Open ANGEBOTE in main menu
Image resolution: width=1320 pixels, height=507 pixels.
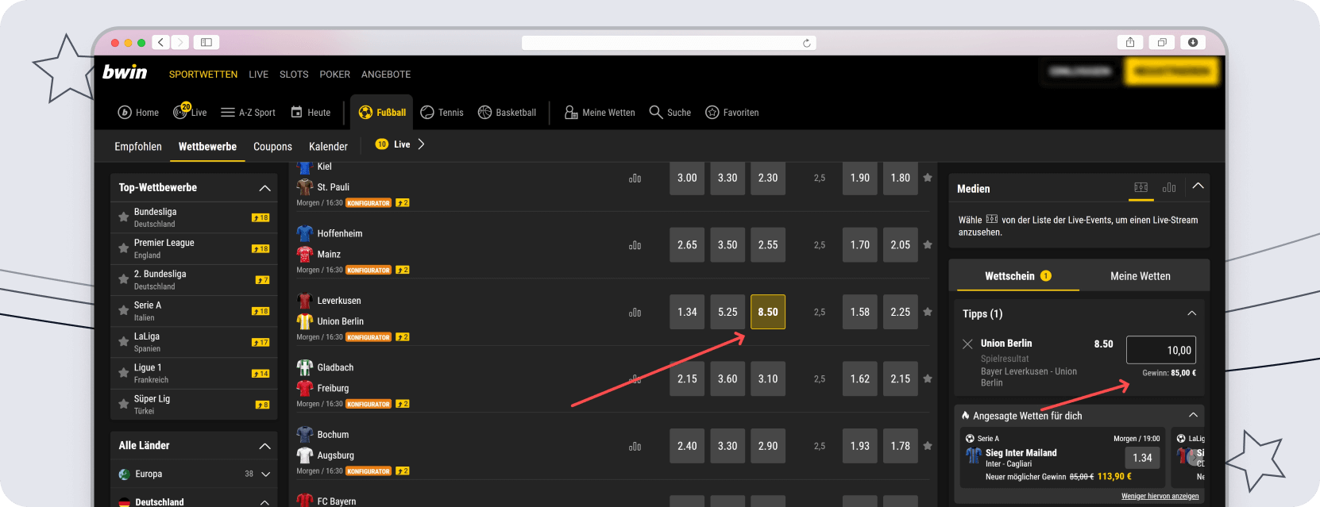pyautogui.click(x=386, y=75)
